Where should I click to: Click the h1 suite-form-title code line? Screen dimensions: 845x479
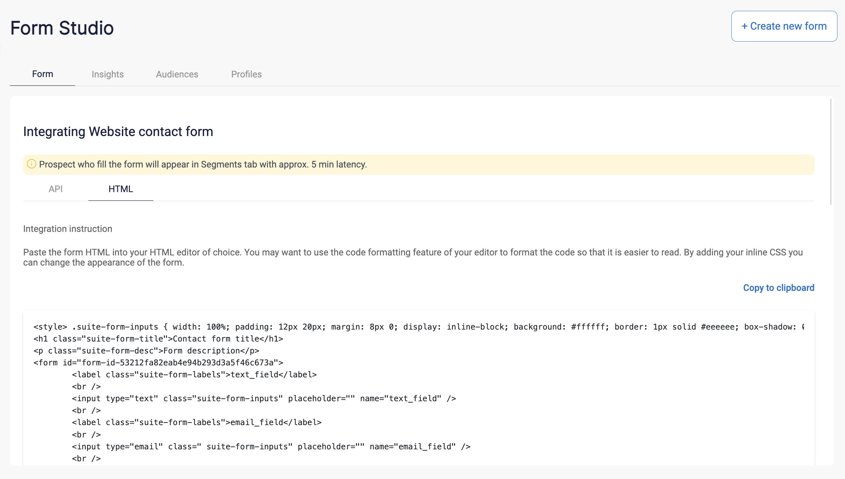coord(158,339)
